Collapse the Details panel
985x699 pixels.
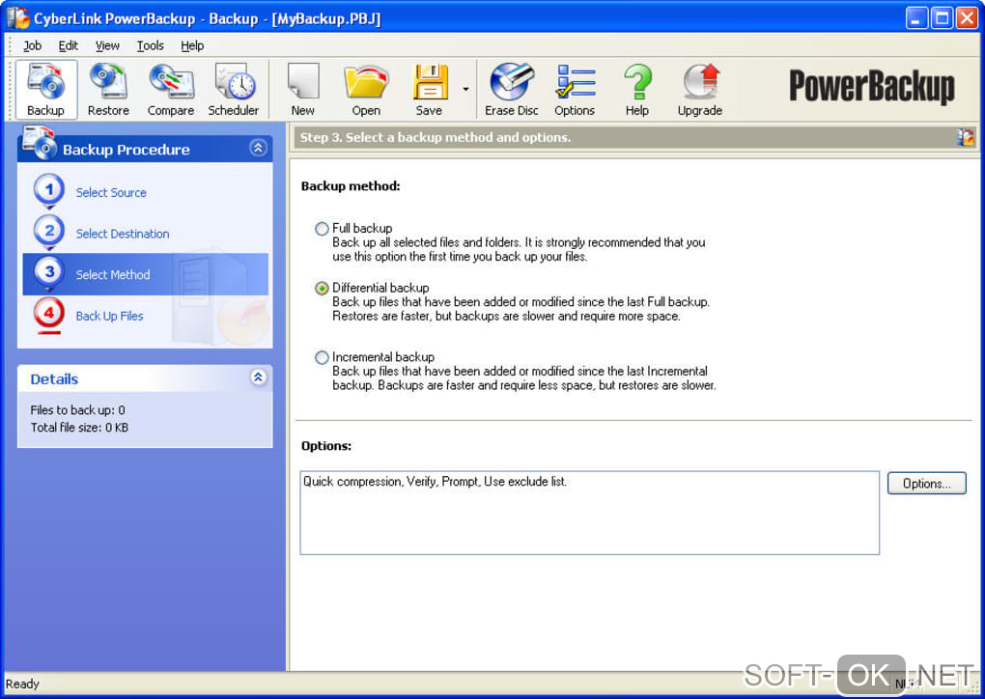pyautogui.click(x=258, y=377)
